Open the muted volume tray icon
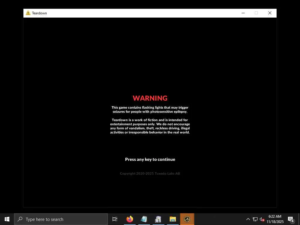 click(262, 219)
